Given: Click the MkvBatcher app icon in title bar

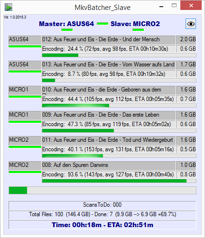Looking at the screenshot, I should click(x=8, y=7).
